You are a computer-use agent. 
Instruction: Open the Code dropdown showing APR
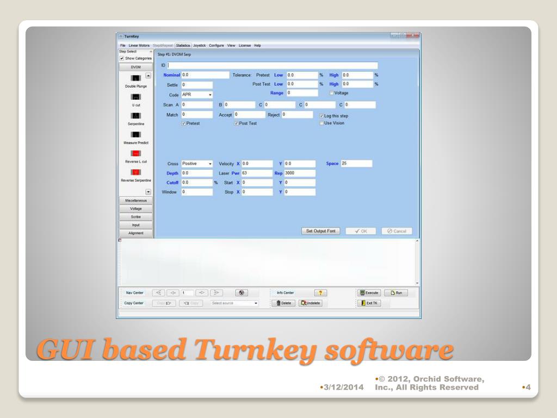tap(197, 95)
